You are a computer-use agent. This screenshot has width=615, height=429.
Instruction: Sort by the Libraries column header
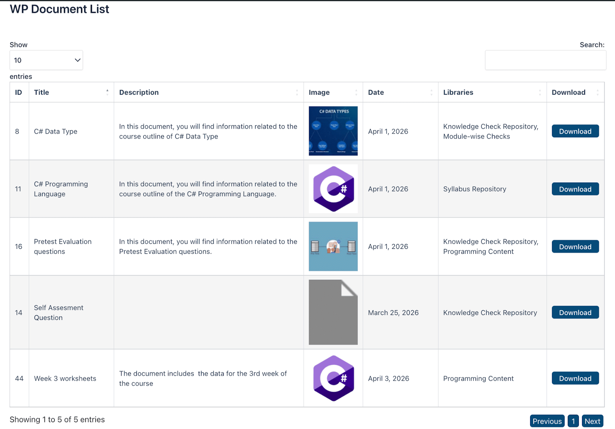point(492,92)
